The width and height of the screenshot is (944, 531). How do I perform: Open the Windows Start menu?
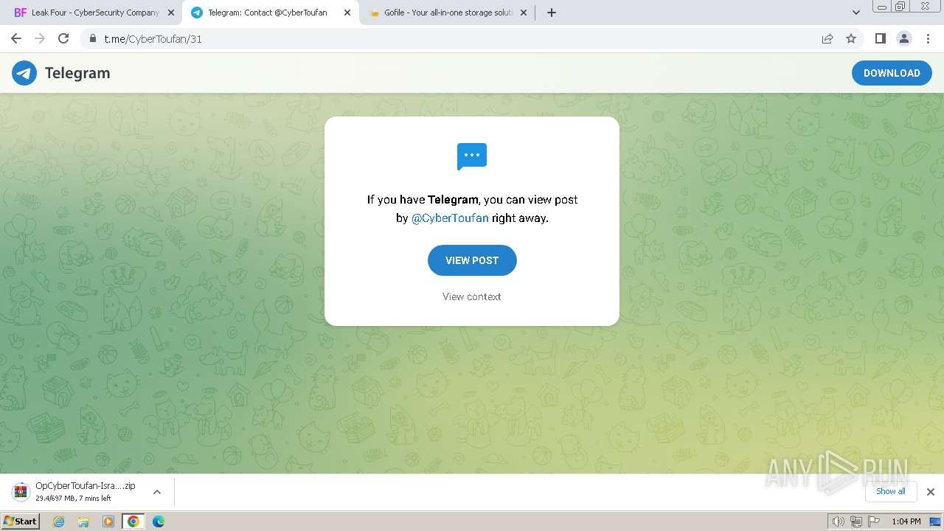(21, 521)
